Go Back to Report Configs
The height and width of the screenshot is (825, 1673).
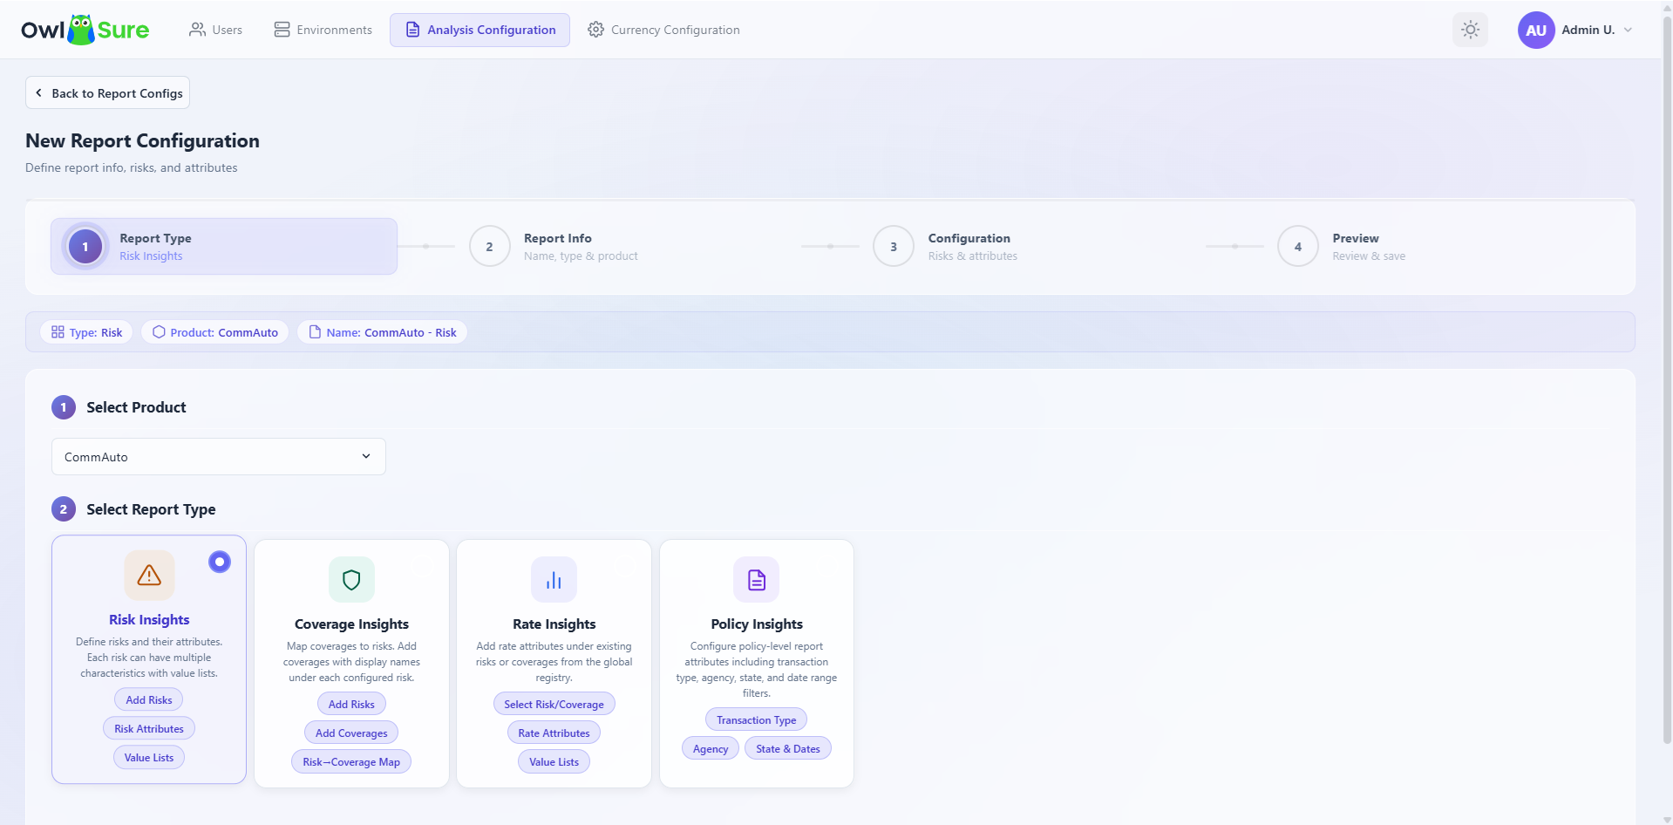click(108, 92)
